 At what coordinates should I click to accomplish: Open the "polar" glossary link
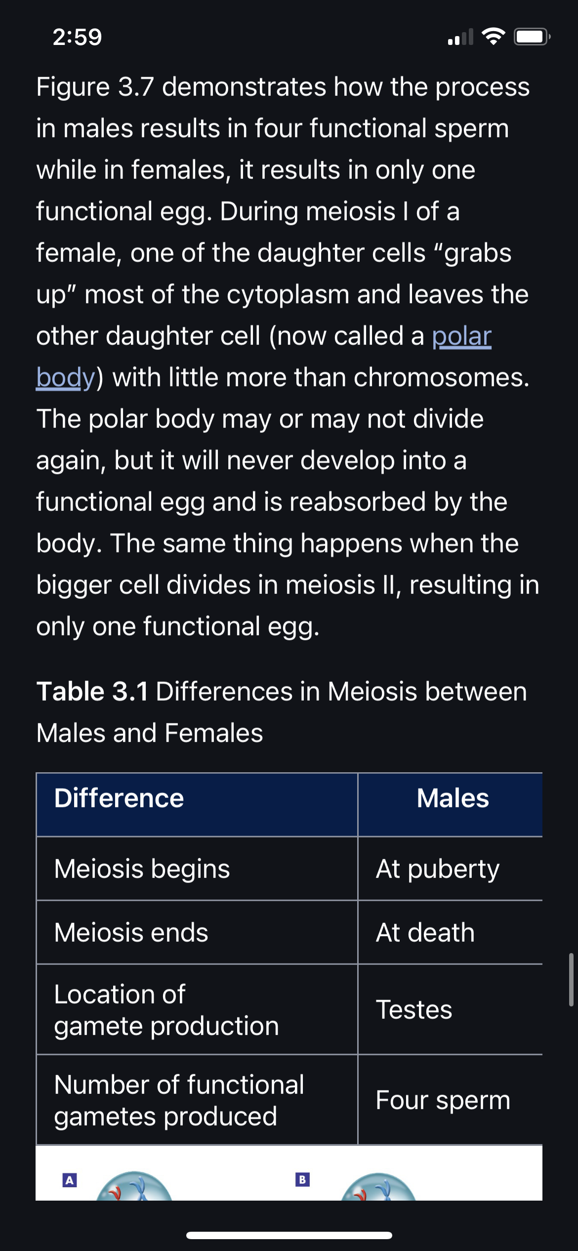[461, 336]
